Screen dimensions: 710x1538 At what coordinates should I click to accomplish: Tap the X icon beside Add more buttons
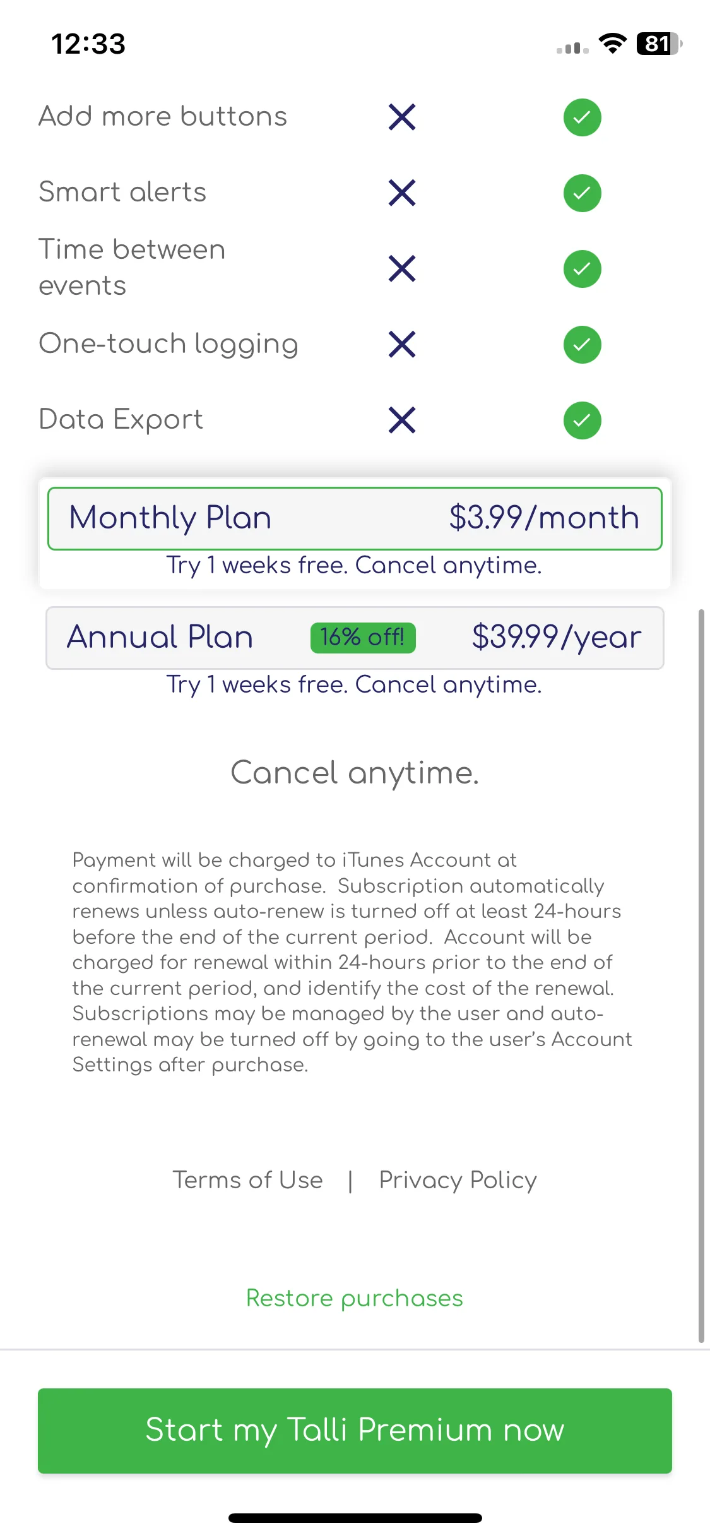click(x=402, y=117)
